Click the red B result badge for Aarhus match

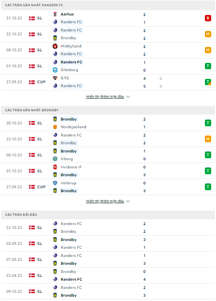click(x=208, y=18)
